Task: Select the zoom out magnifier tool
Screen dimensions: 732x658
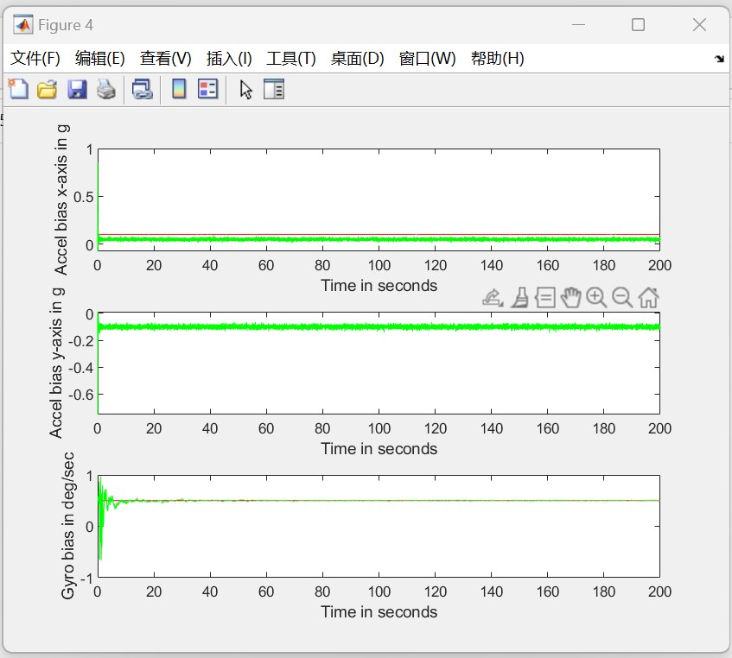Action: coord(622,298)
